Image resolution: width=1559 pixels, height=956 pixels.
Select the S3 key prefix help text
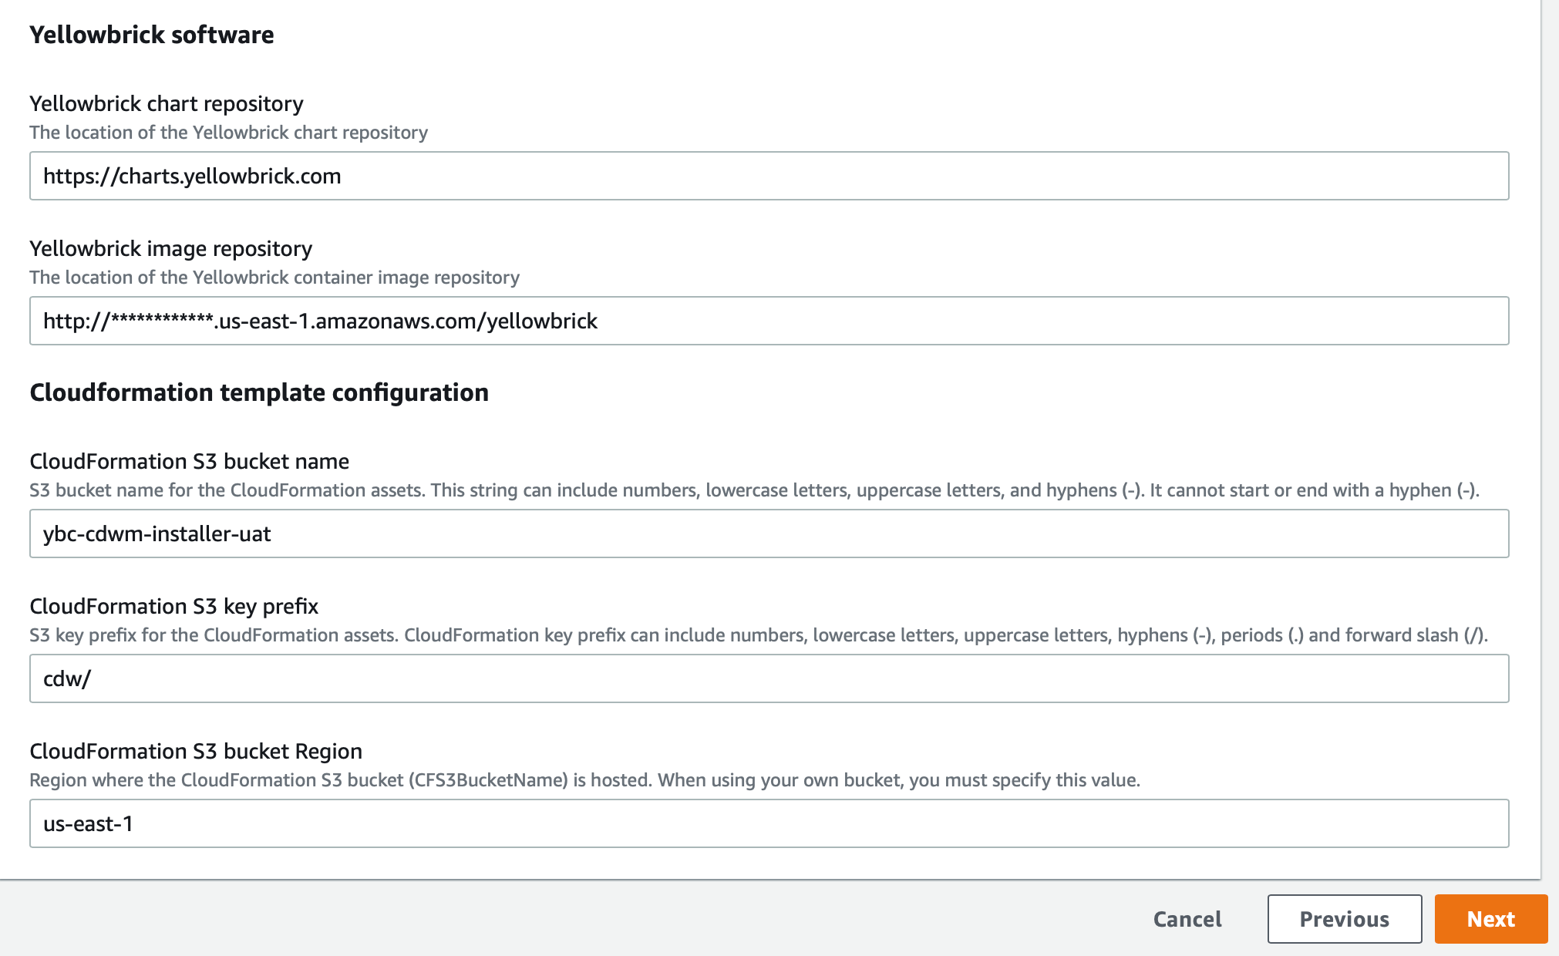click(759, 635)
